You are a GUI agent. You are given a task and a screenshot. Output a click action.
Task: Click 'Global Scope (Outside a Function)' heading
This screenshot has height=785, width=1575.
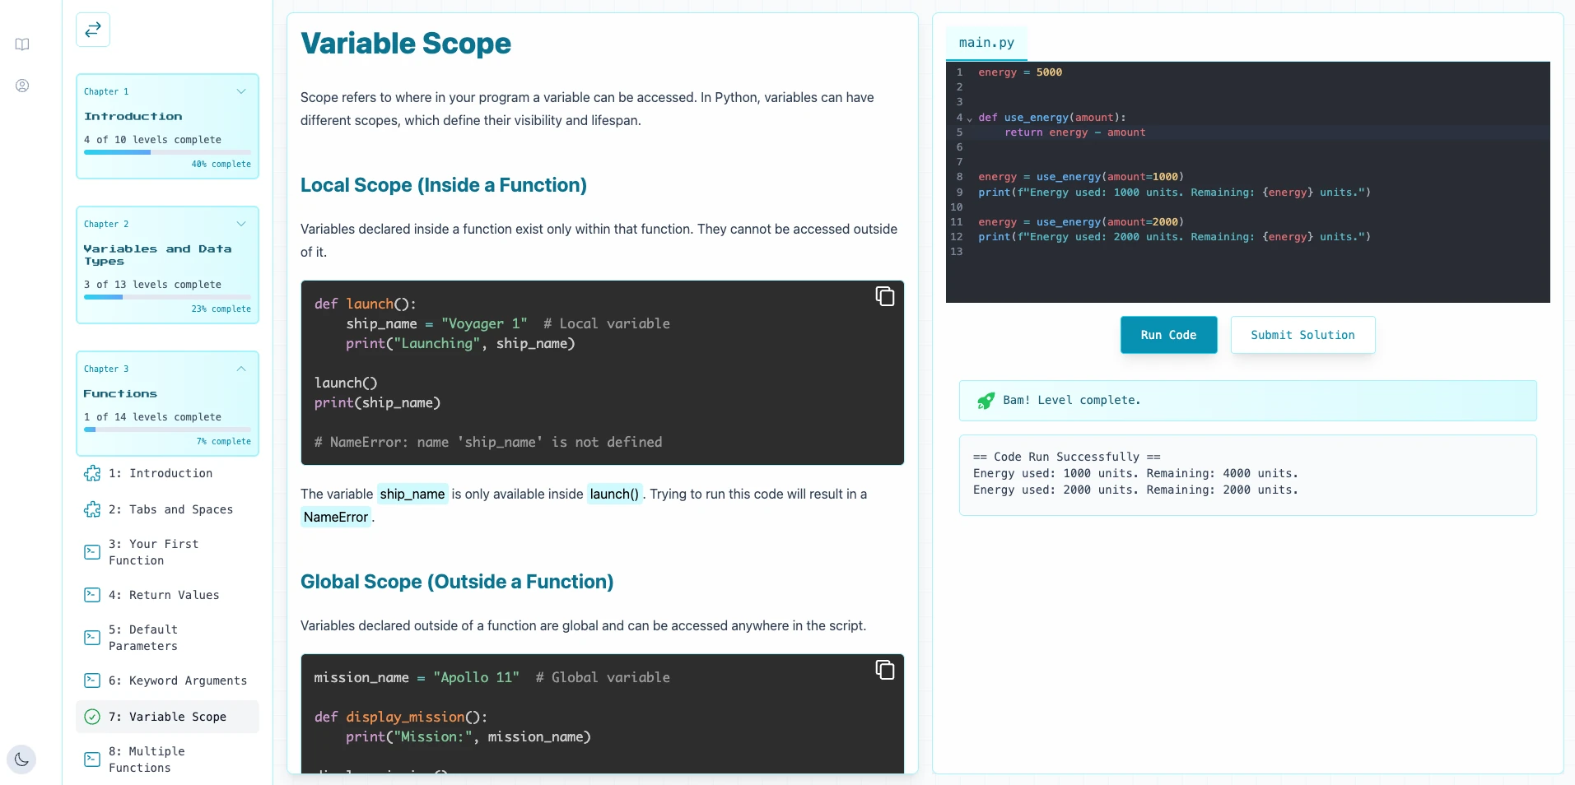pyautogui.click(x=457, y=582)
